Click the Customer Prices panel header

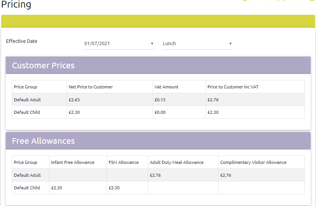[43, 66]
